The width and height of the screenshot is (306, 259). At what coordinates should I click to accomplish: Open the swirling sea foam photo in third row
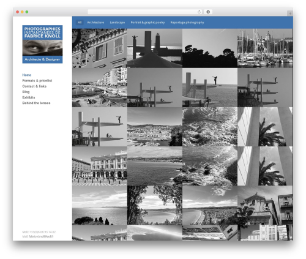(x=210, y=127)
